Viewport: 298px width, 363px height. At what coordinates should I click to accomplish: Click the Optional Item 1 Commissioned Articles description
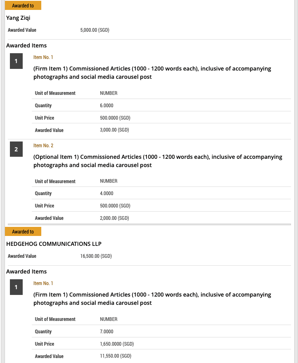158,161
